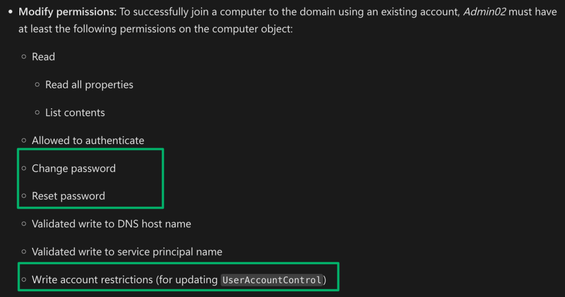Click the bullet next to "List contents"
The height and width of the screenshot is (297, 565).
(x=38, y=113)
